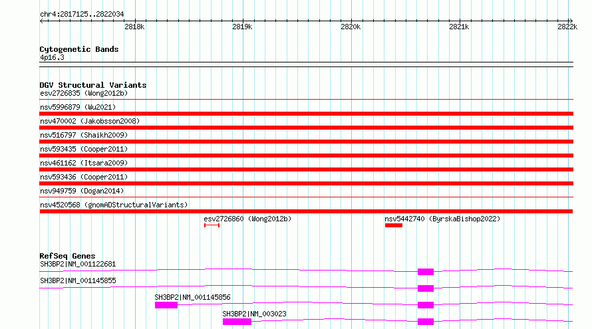This screenshot has height=329, width=592.
Task: Click the magenta exon of NM_001122681
Action: [x=426, y=272]
